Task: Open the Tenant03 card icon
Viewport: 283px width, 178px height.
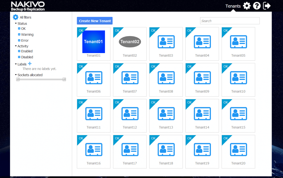Action: click(x=166, y=42)
